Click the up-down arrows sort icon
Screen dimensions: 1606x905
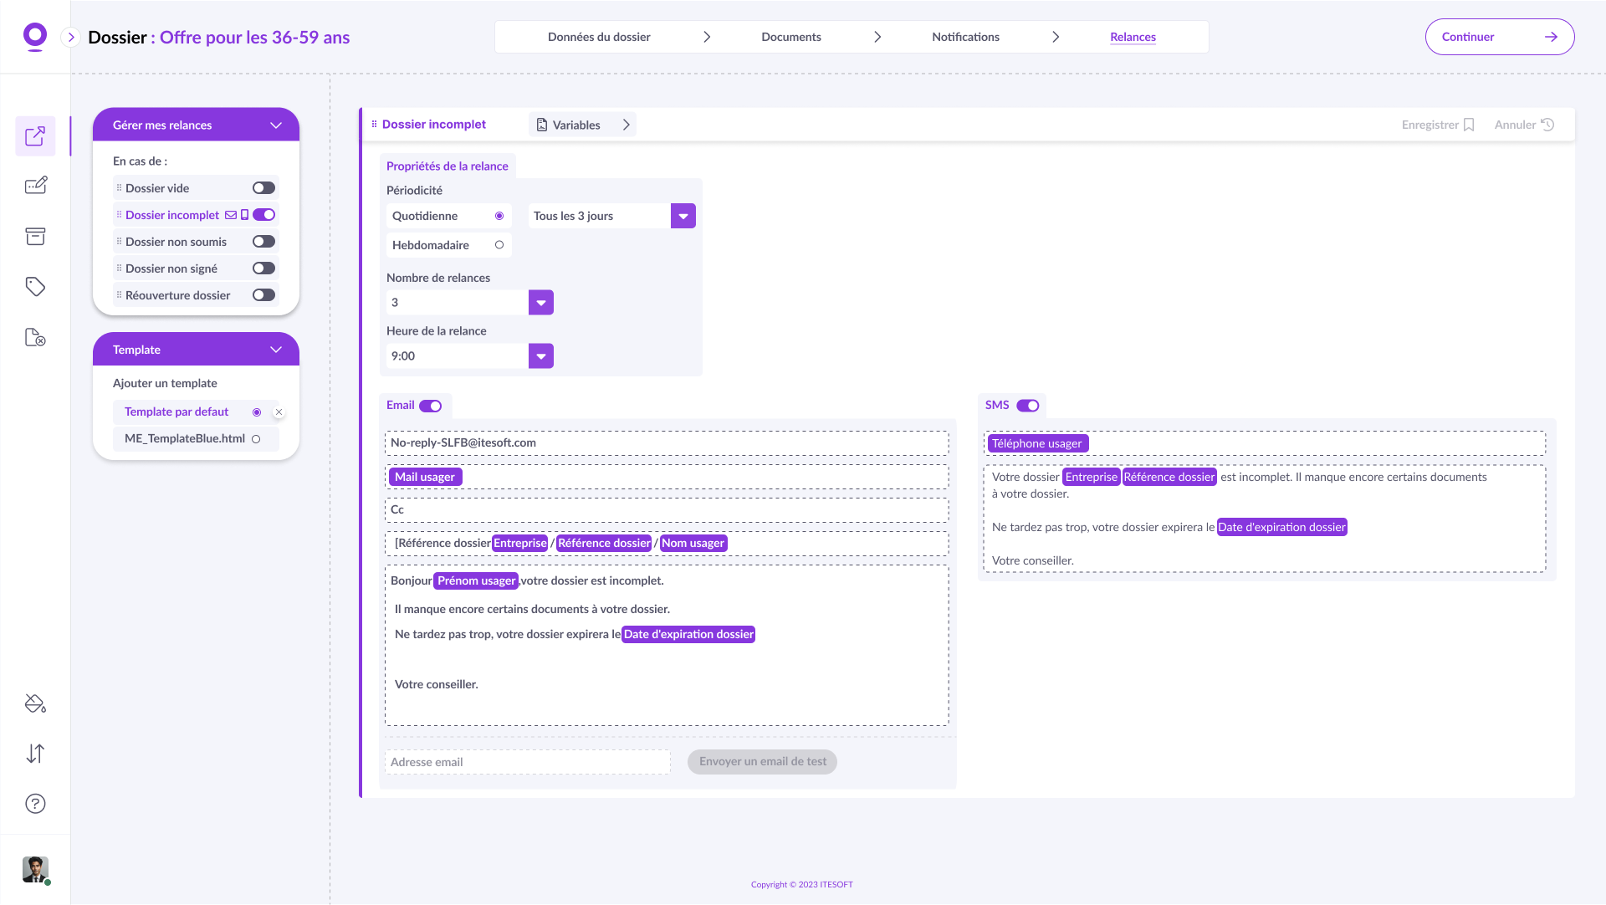point(35,754)
